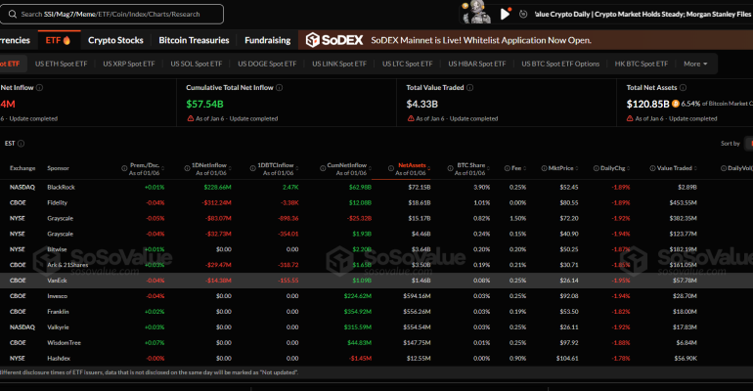Click info icon of 1DBTCInflow column
This screenshot has width=753, height=391.
click(252, 168)
